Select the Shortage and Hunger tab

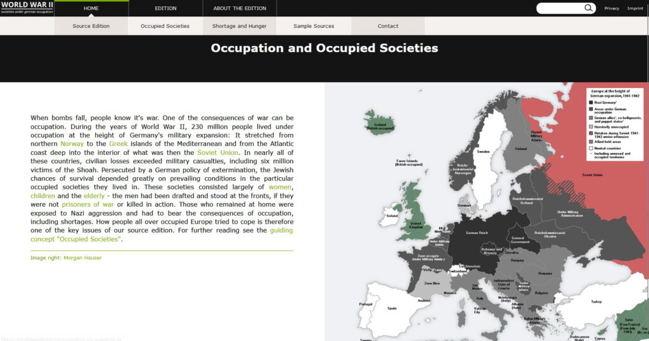pos(240,26)
